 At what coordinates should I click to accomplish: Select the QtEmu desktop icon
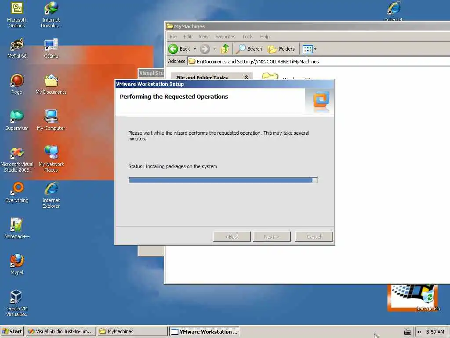tap(51, 48)
